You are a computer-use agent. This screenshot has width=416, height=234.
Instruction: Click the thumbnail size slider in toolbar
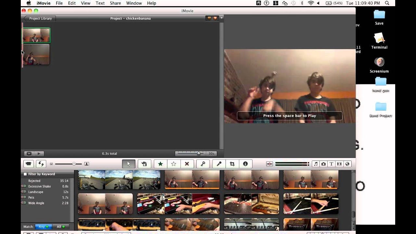(x=69, y=164)
